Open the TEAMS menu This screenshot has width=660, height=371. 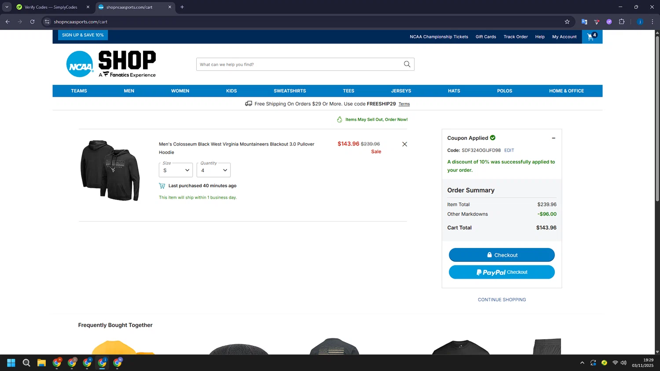coord(79,91)
